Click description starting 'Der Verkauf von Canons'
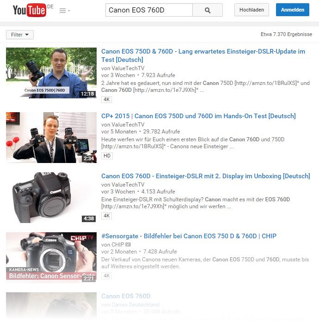This screenshot has width=319, height=326. coord(205,263)
